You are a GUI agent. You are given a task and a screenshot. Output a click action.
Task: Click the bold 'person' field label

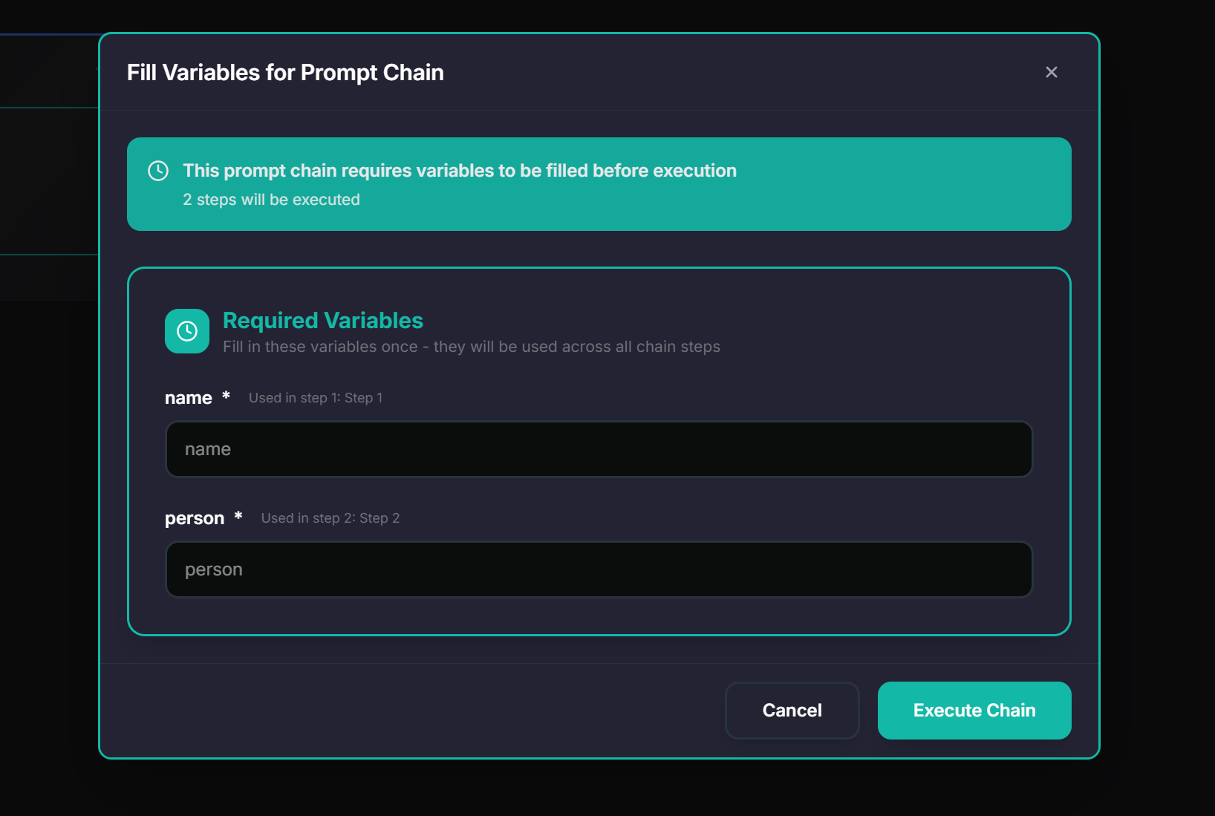[194, 518]
